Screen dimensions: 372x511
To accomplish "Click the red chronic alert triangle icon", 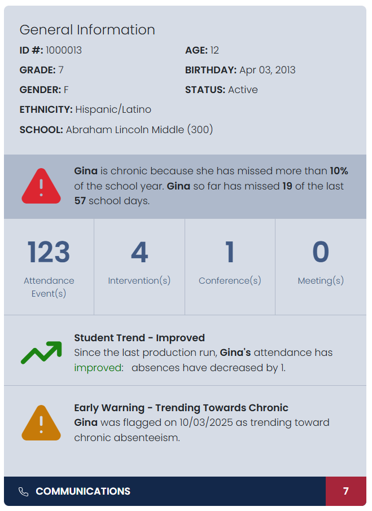I will click(x=41, y=187).
